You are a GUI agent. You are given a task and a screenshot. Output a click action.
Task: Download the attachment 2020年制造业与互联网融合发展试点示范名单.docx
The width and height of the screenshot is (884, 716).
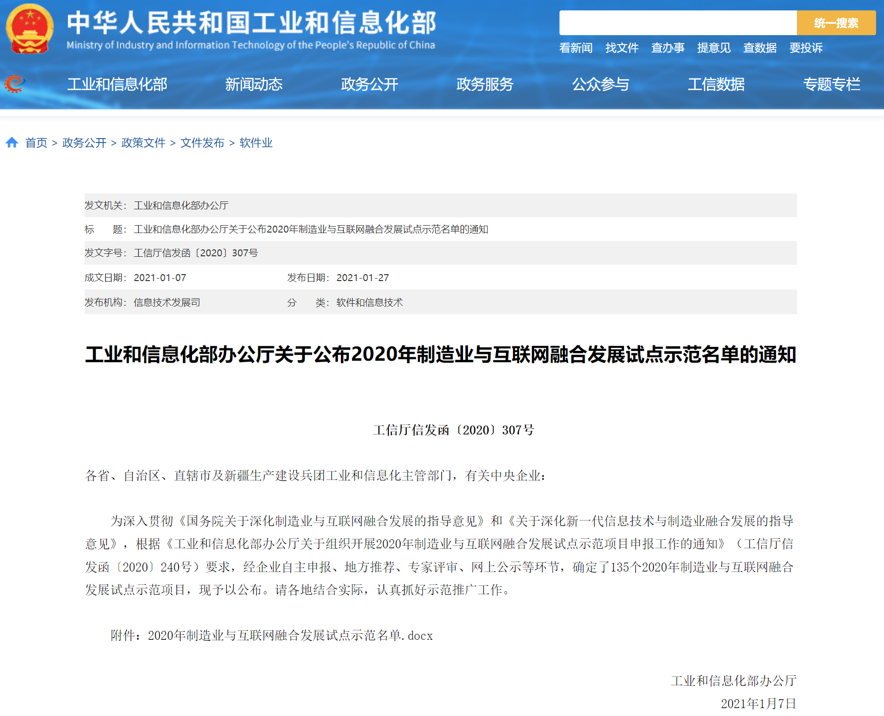(290, 635)
